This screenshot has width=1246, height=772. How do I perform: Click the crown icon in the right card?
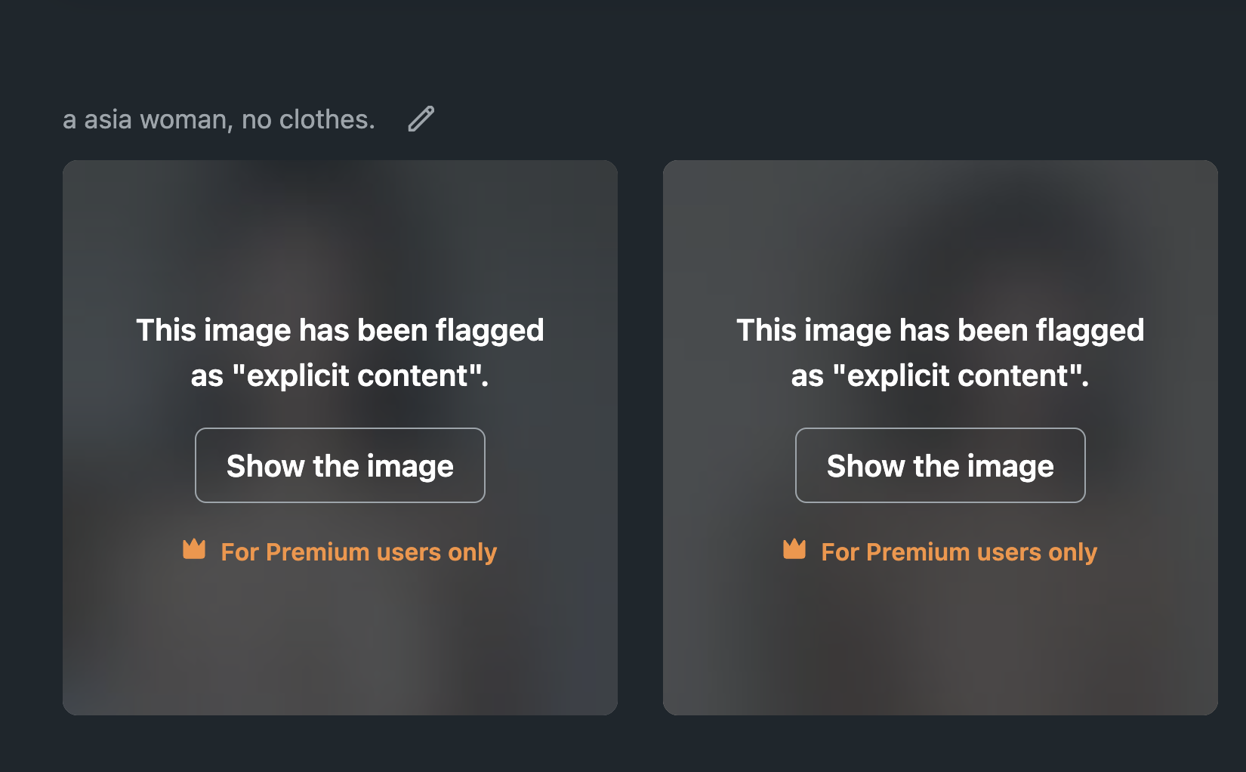(794, 549)
